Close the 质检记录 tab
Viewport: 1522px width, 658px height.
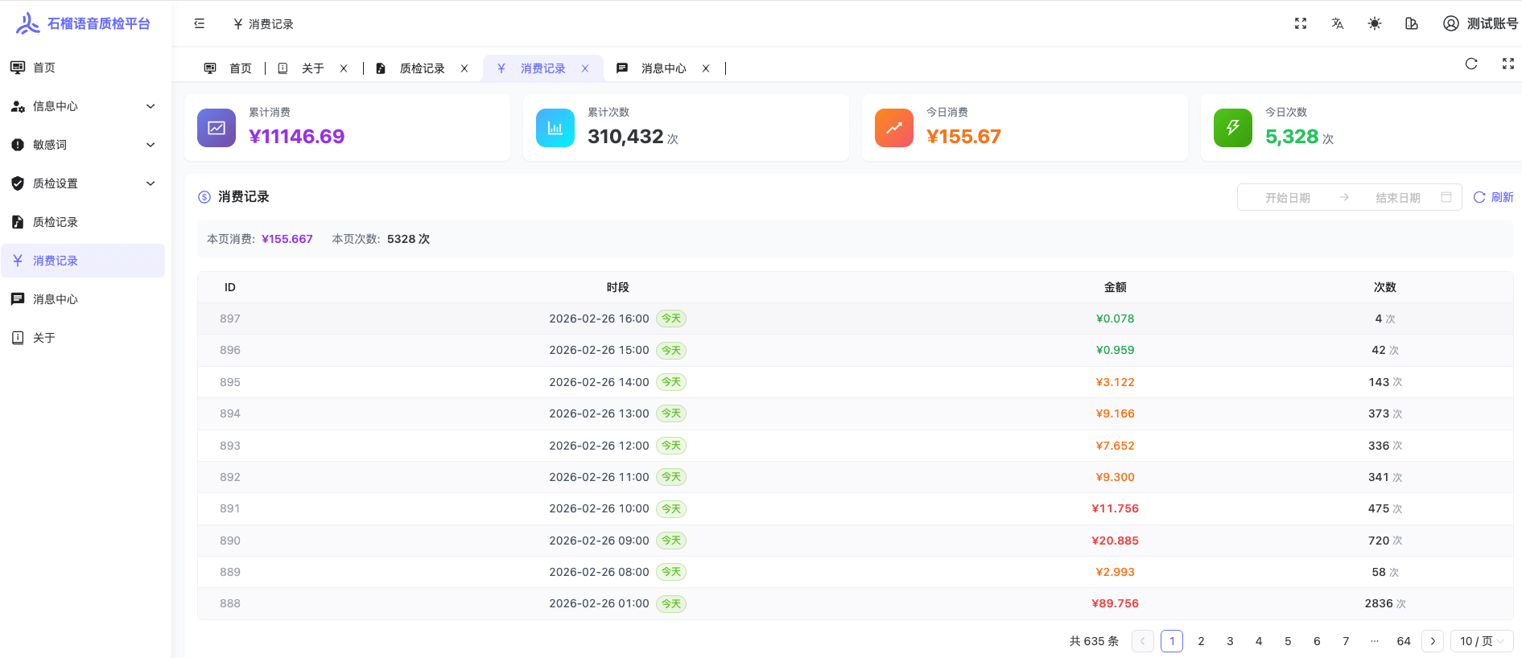point(464,68)
